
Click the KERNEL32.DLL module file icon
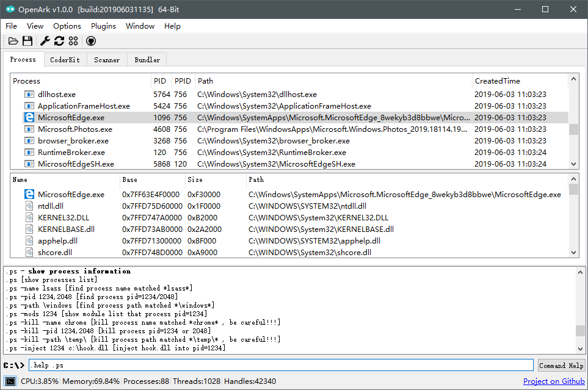(x=29, y=217)
